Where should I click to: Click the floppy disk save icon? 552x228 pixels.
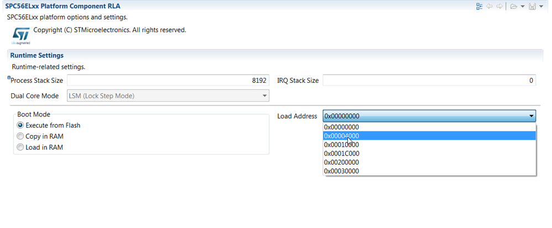pos(532,6)
